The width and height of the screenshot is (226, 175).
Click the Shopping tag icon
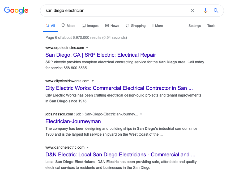coord(127,26)
